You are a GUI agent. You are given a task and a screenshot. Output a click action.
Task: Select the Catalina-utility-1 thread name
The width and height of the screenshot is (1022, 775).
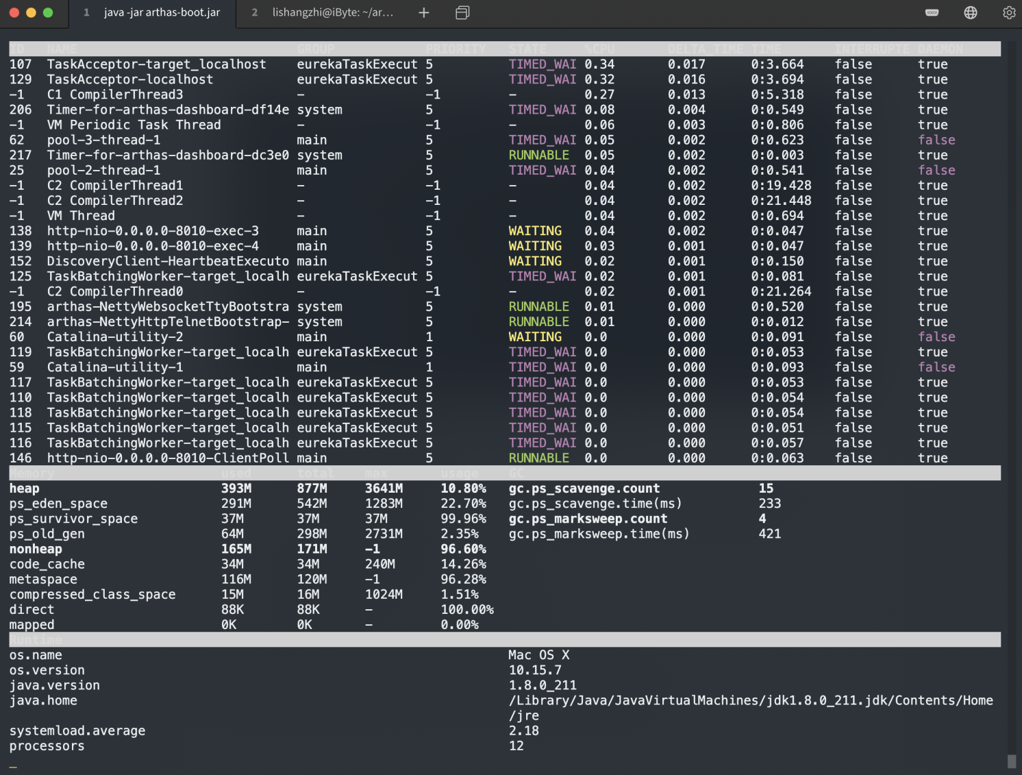pyautogui.click(x=115, y=367)
